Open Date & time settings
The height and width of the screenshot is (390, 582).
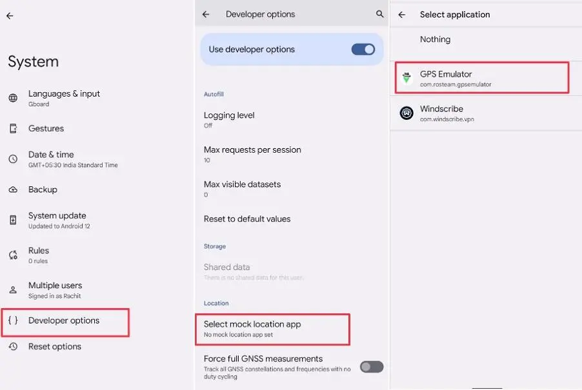(x=97, y=159)
